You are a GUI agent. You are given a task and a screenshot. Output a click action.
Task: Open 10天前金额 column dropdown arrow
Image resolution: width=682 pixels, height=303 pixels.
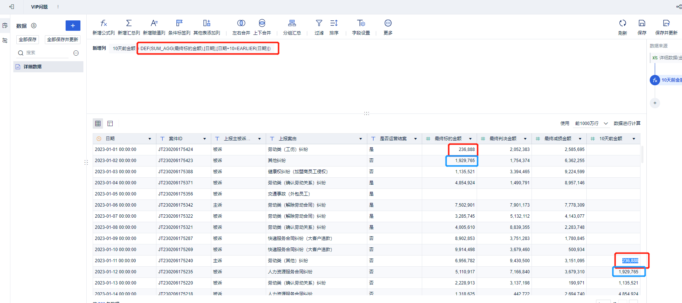pos(634,139)
